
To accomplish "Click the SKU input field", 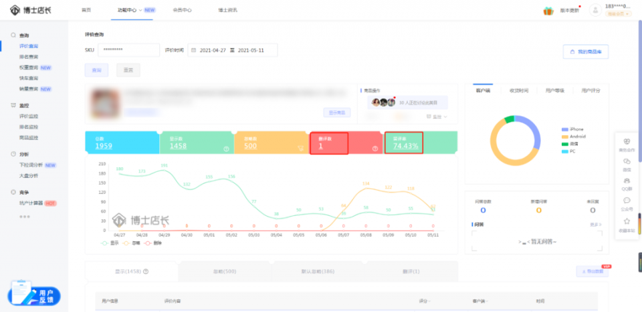I will coord(128,50).
